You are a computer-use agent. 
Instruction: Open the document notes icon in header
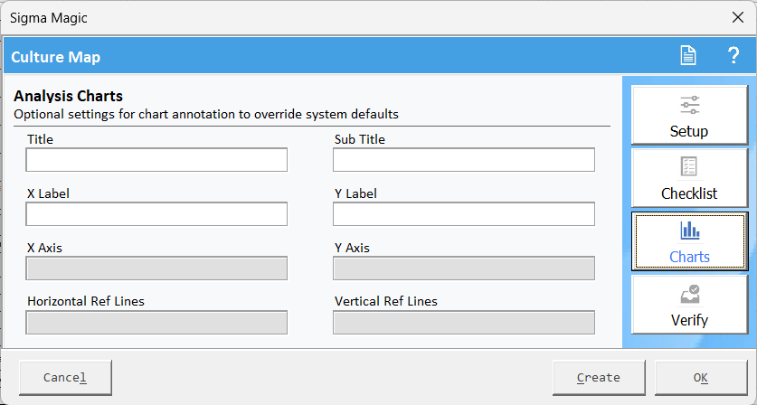tap(688, 55)
